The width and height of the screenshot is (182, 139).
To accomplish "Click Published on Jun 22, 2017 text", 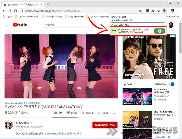I will coord(30,127).
